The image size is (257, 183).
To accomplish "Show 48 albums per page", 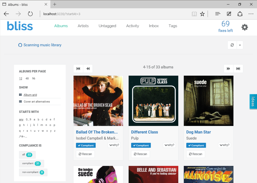I will 27,78.
